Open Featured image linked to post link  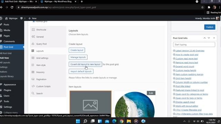tap(190, 90)
